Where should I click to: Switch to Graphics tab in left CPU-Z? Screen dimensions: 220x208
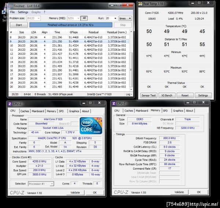point(74,111)
